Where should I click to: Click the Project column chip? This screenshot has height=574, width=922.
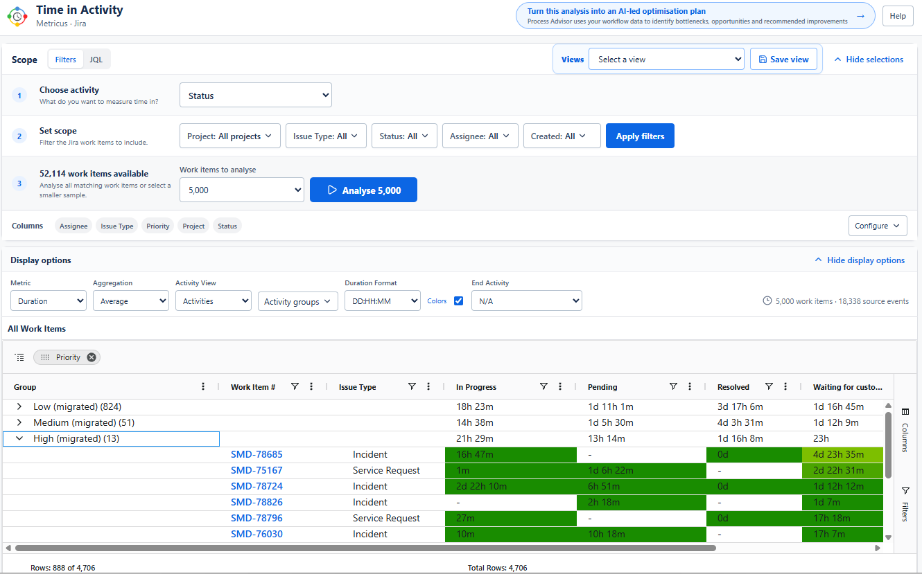pos(194,226)
